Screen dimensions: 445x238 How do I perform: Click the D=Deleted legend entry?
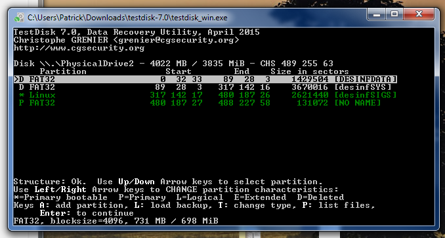[x=320, y=197]
